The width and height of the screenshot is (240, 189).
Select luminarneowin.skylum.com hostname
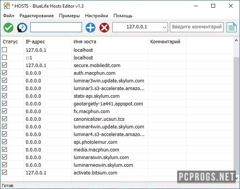103,165
